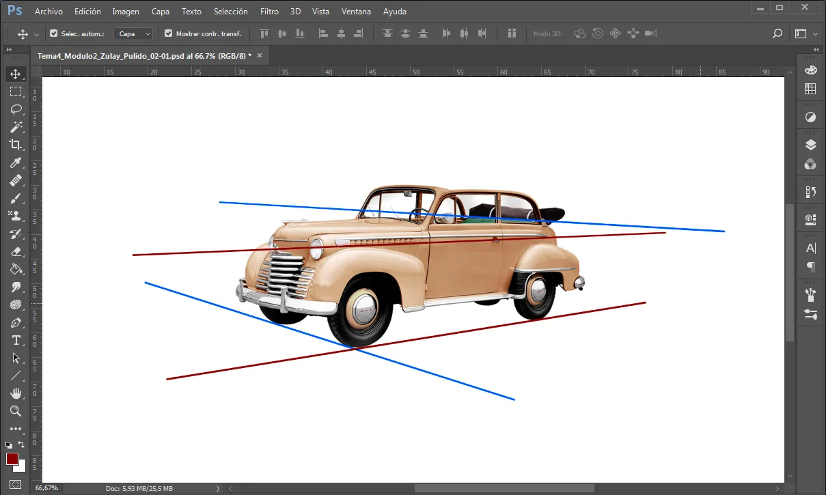Toggle Quick Mask mode

(x=16, y=484)
